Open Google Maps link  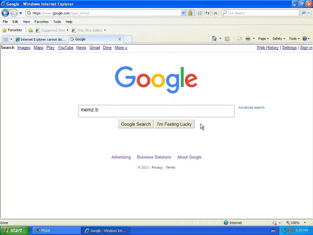pyautogui.click(x=38, y=47)
